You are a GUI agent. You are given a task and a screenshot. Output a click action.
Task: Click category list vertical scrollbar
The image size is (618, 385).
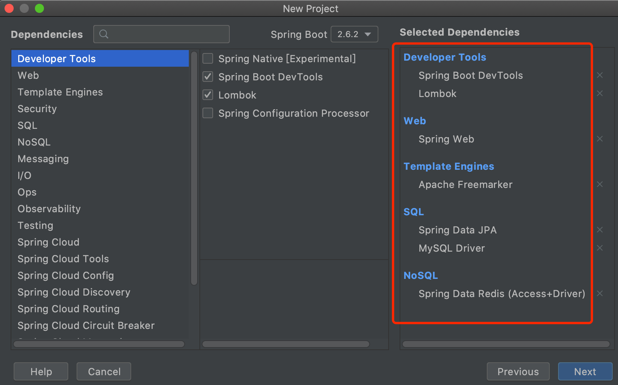pos(194,168)
